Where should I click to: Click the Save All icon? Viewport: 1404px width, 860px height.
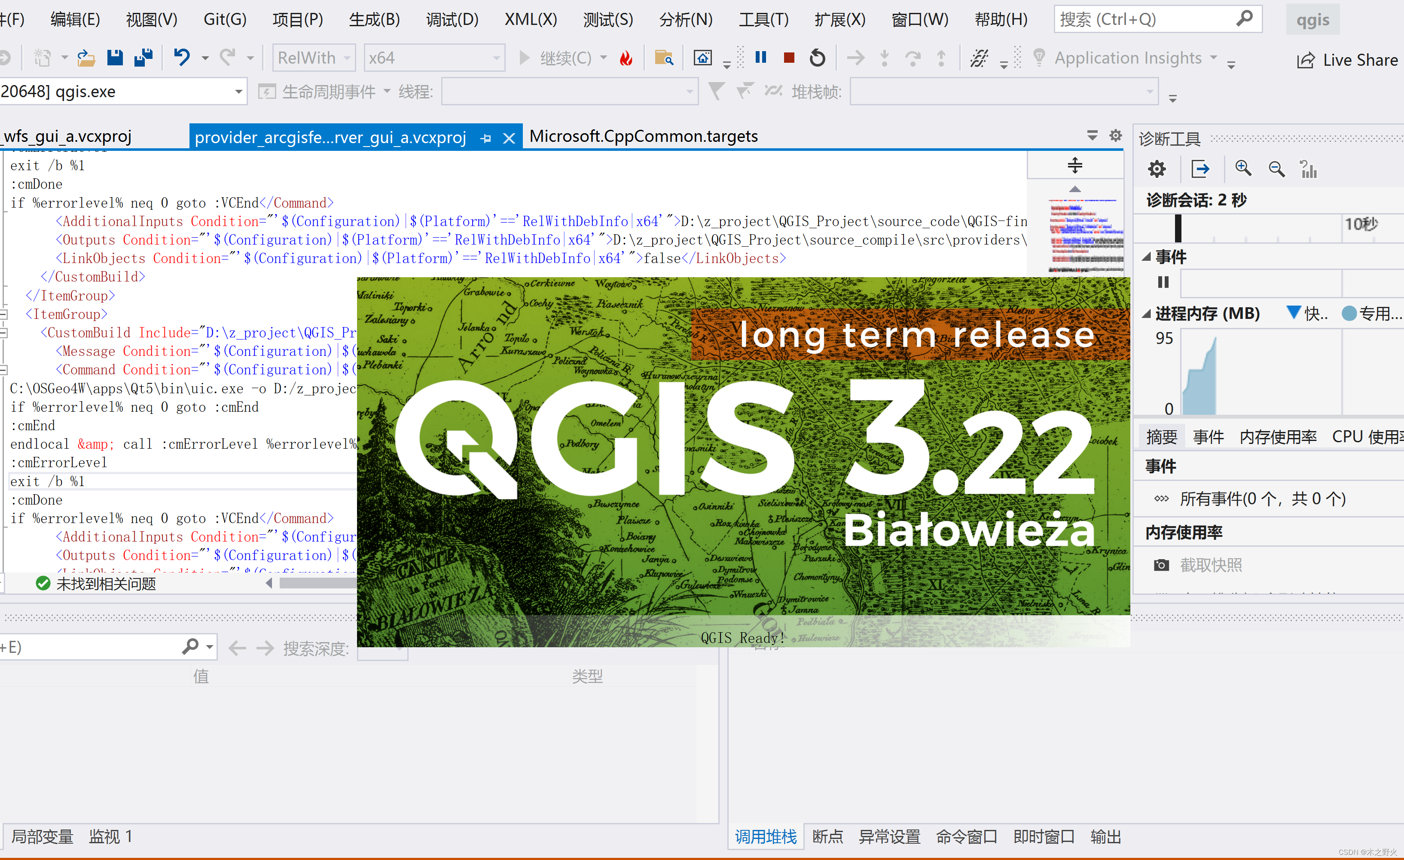(x=143, y=58)
